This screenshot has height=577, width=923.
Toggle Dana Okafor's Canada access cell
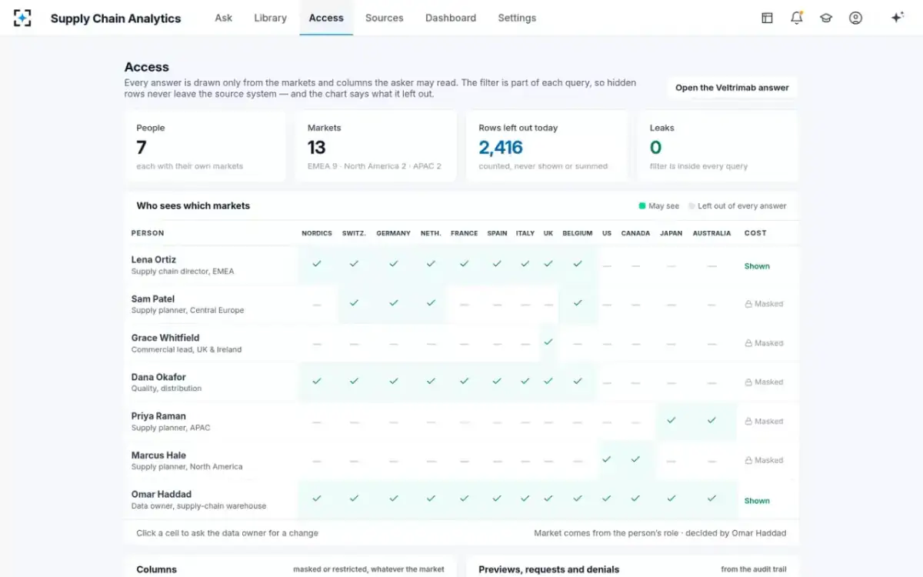(635, 382)
